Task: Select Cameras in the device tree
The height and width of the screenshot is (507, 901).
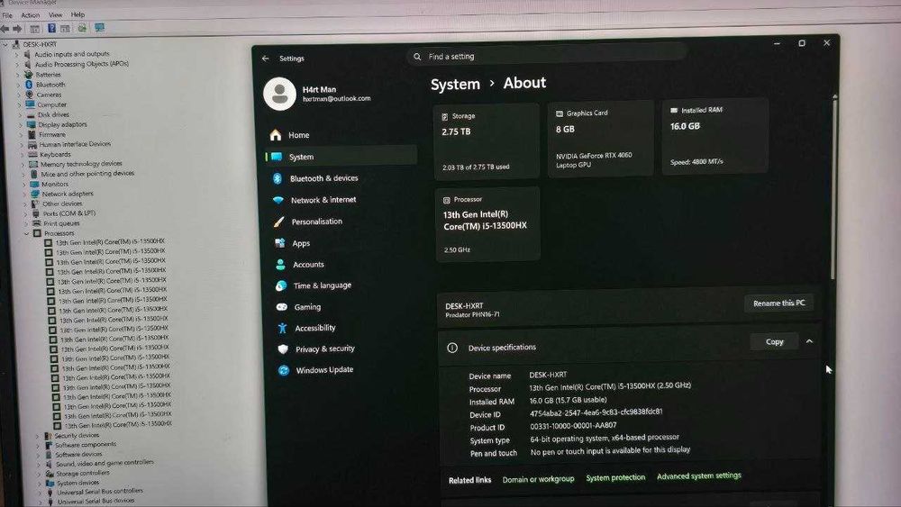Action: (x=49, y=95)
